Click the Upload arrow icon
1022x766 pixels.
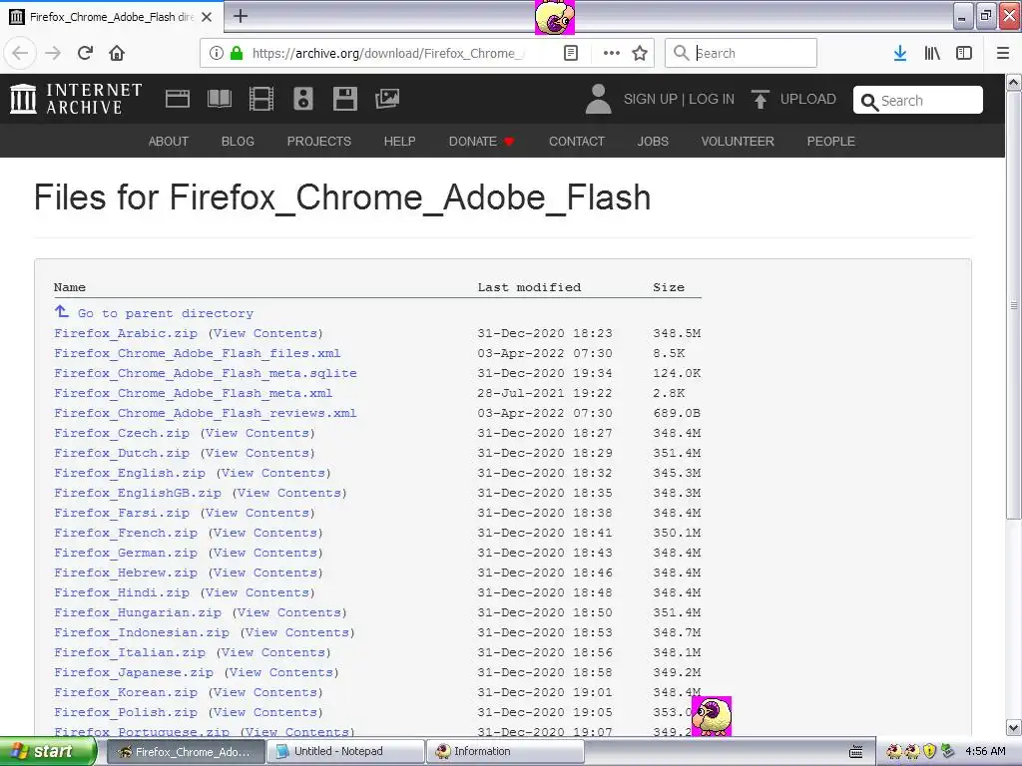click(x=760, y=99)
